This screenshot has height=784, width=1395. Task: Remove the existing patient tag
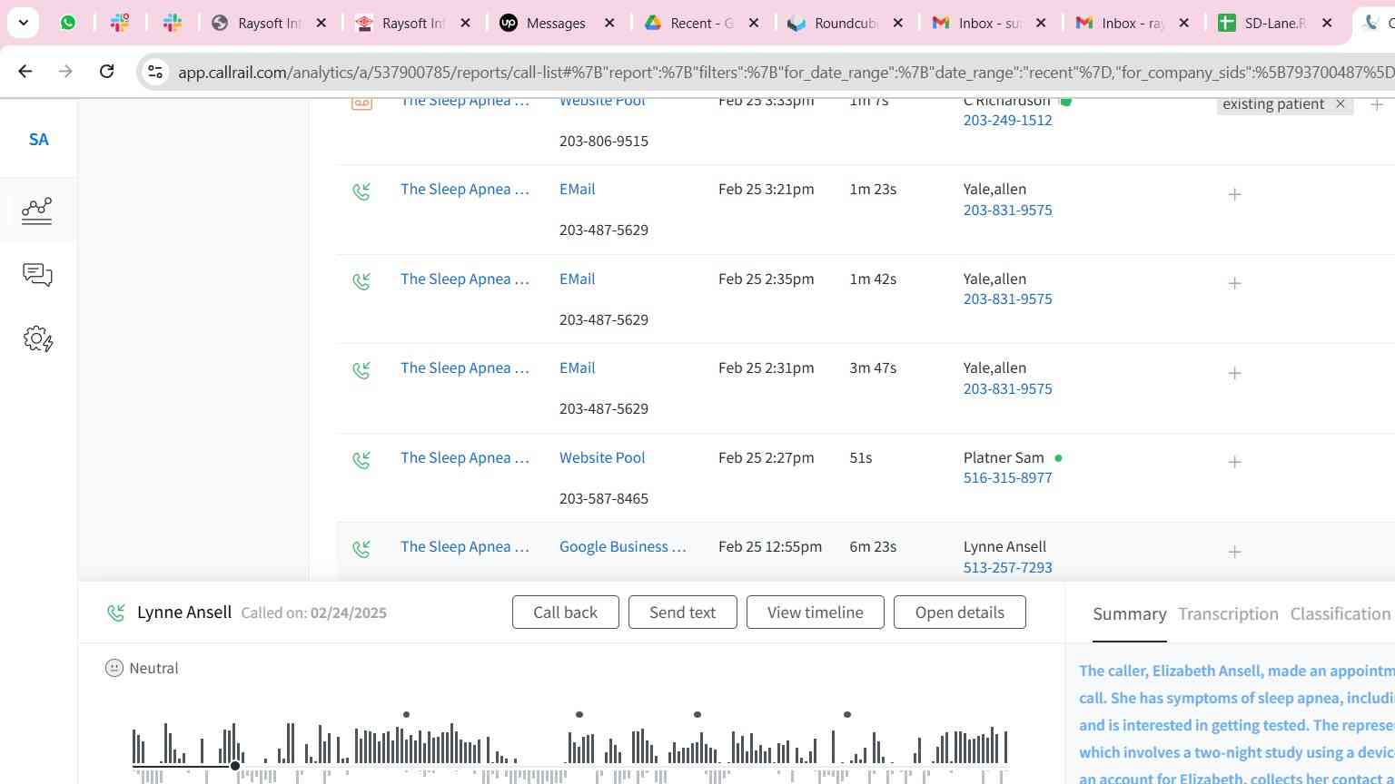pos(1340,104)
